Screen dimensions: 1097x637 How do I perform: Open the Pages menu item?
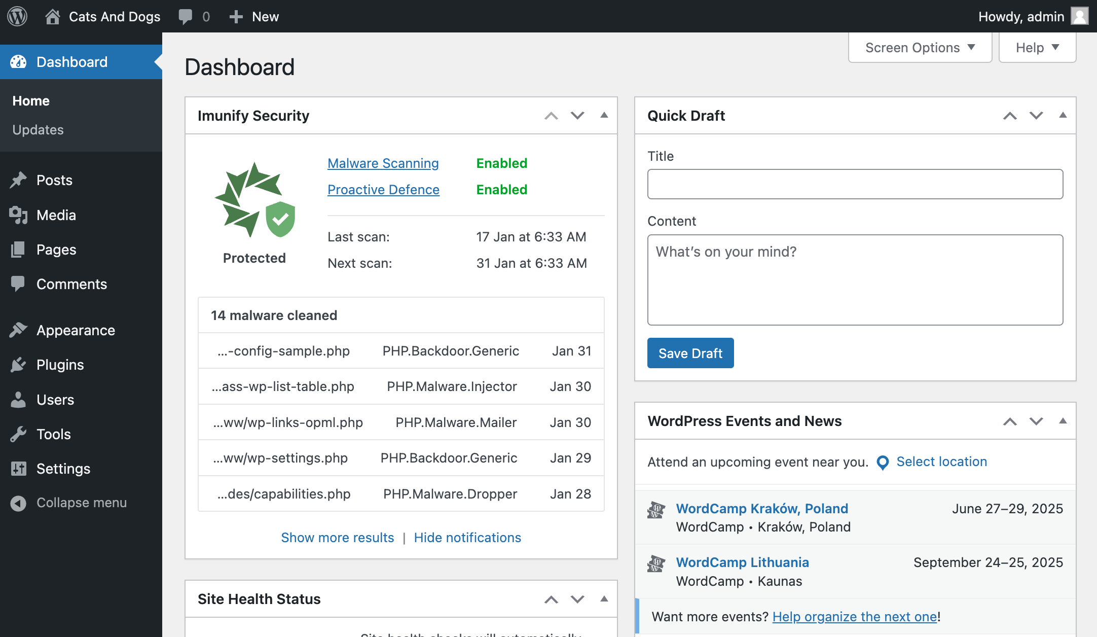(x=56, y=249)
